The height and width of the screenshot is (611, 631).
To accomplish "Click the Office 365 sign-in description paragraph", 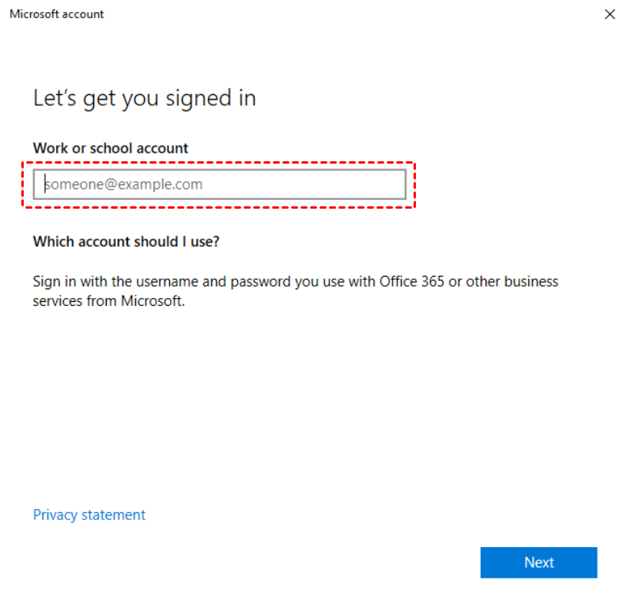I will pos(295,291).
